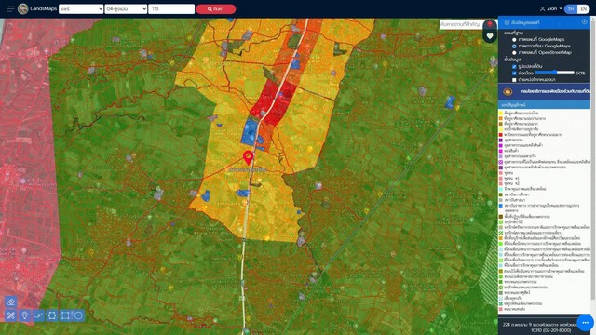Pick the polygon drawing tool
The image size is (596, 335).
pos(52,315)
